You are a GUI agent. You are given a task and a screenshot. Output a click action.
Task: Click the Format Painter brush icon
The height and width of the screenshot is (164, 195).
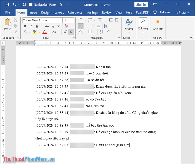coord(16,32)
